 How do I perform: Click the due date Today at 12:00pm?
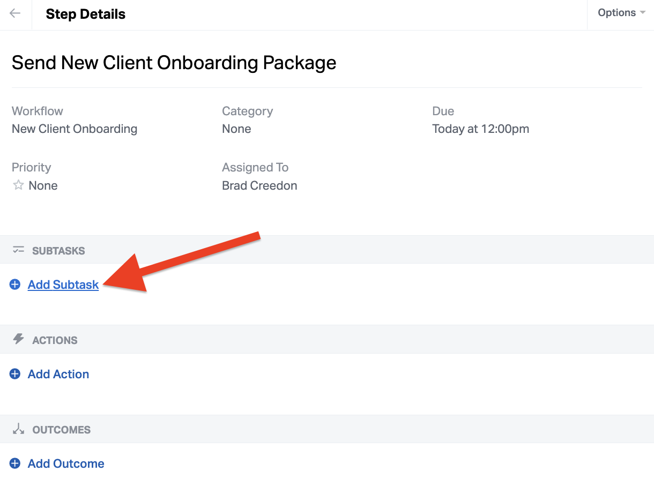tap(480, 129)
